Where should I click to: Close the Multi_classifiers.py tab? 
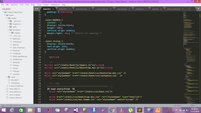(x=183, y=9)
